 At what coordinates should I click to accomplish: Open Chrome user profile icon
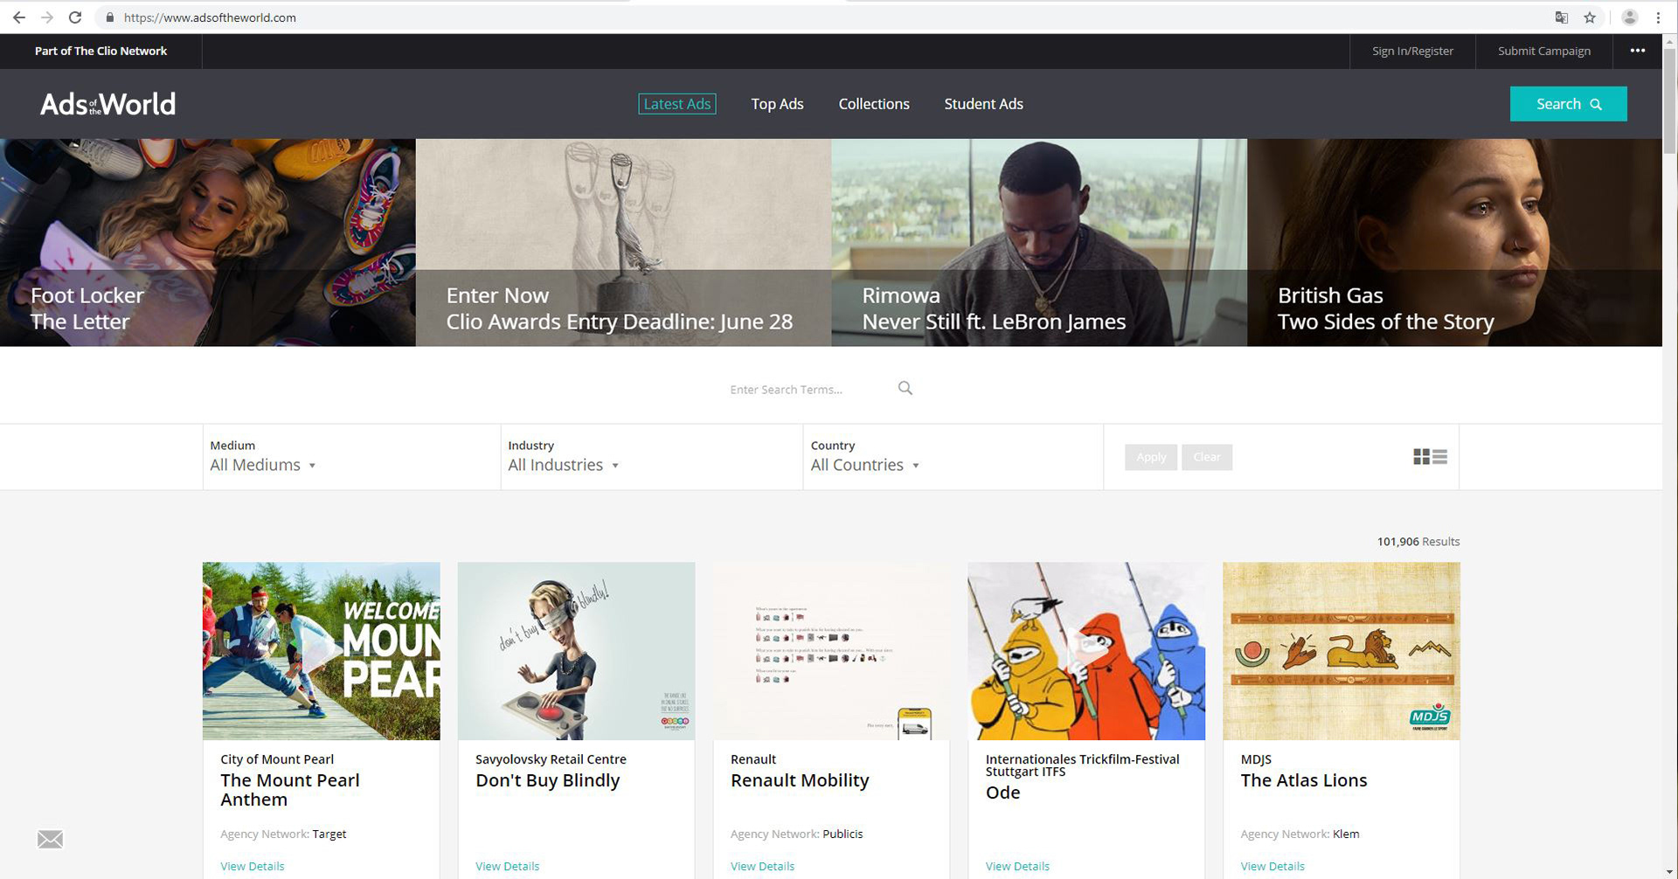click(1629, 17)
